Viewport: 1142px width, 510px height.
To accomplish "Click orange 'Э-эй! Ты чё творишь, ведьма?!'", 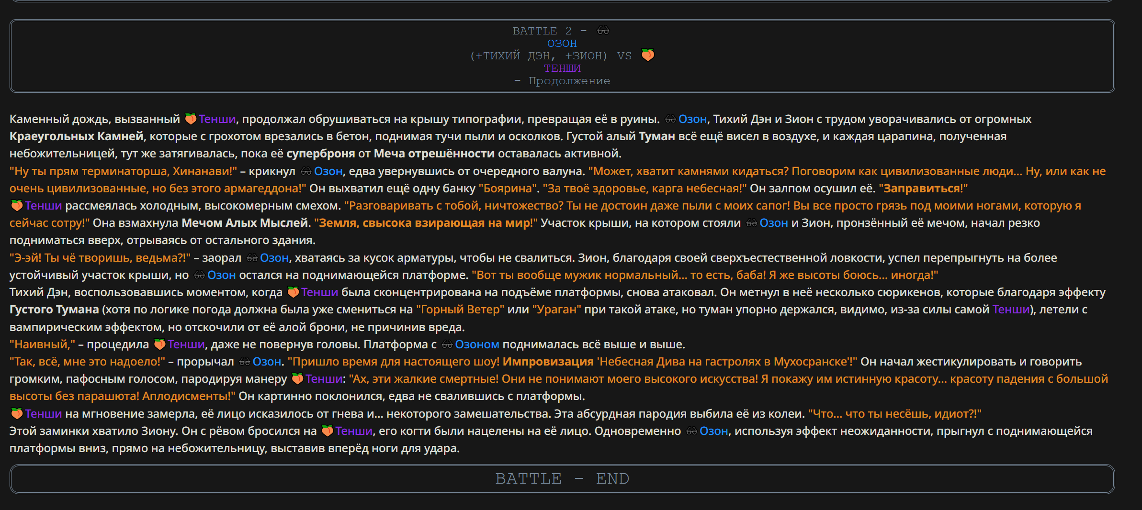I will coord(100,258).
